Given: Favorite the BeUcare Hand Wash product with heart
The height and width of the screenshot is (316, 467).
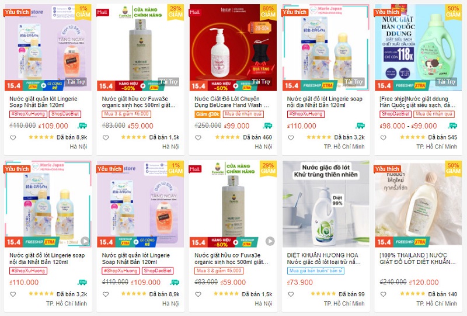Looking at the screenshot, I should [198, 138].
